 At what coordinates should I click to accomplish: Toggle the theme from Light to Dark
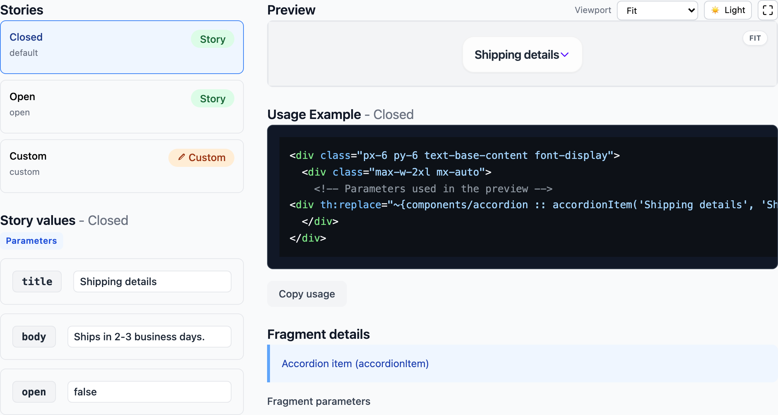pyautogui.click(x=728, y=10)
